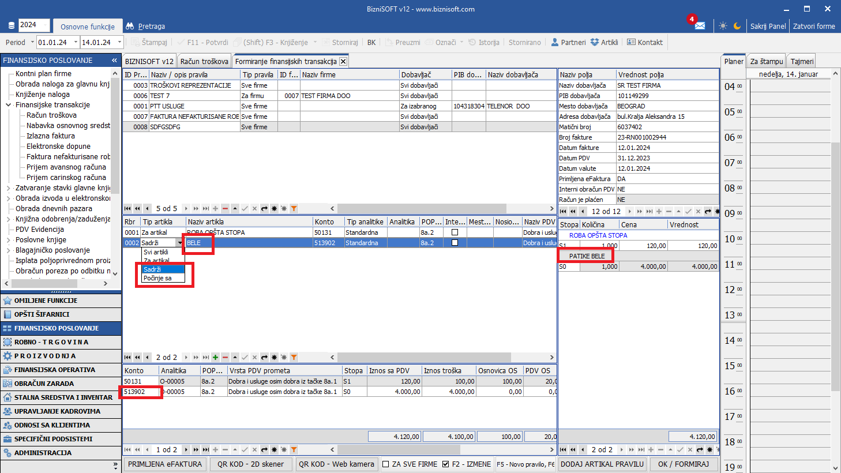This screenshot has height=473, width=841.
Task: Click the Pretraga binoculars search icon
Action: 130,26
